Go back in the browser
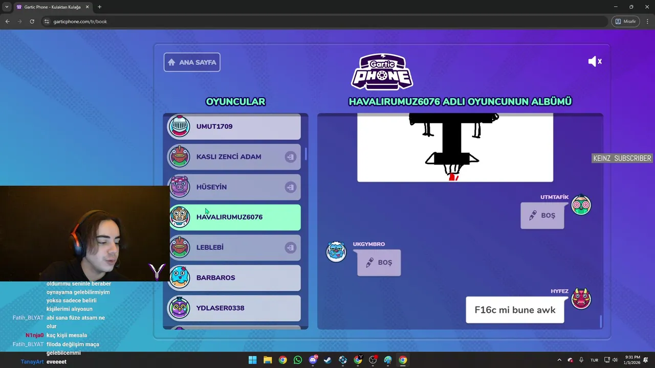This screenshot has height=368, width=655. pyautogui.click(x=7, y=21)
